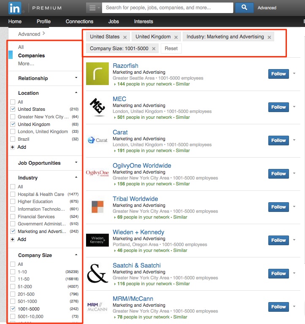Uncheck the United States location checkbox
Viewport: 305px width, 324px height.
click(x=13, y=109)
